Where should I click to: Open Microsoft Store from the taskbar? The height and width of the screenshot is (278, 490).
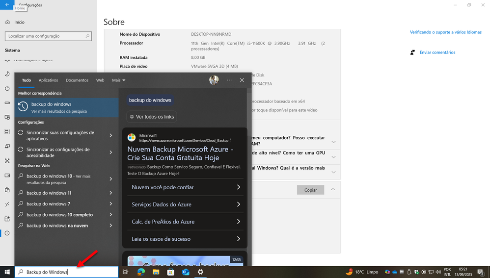[x=171, y=272]
